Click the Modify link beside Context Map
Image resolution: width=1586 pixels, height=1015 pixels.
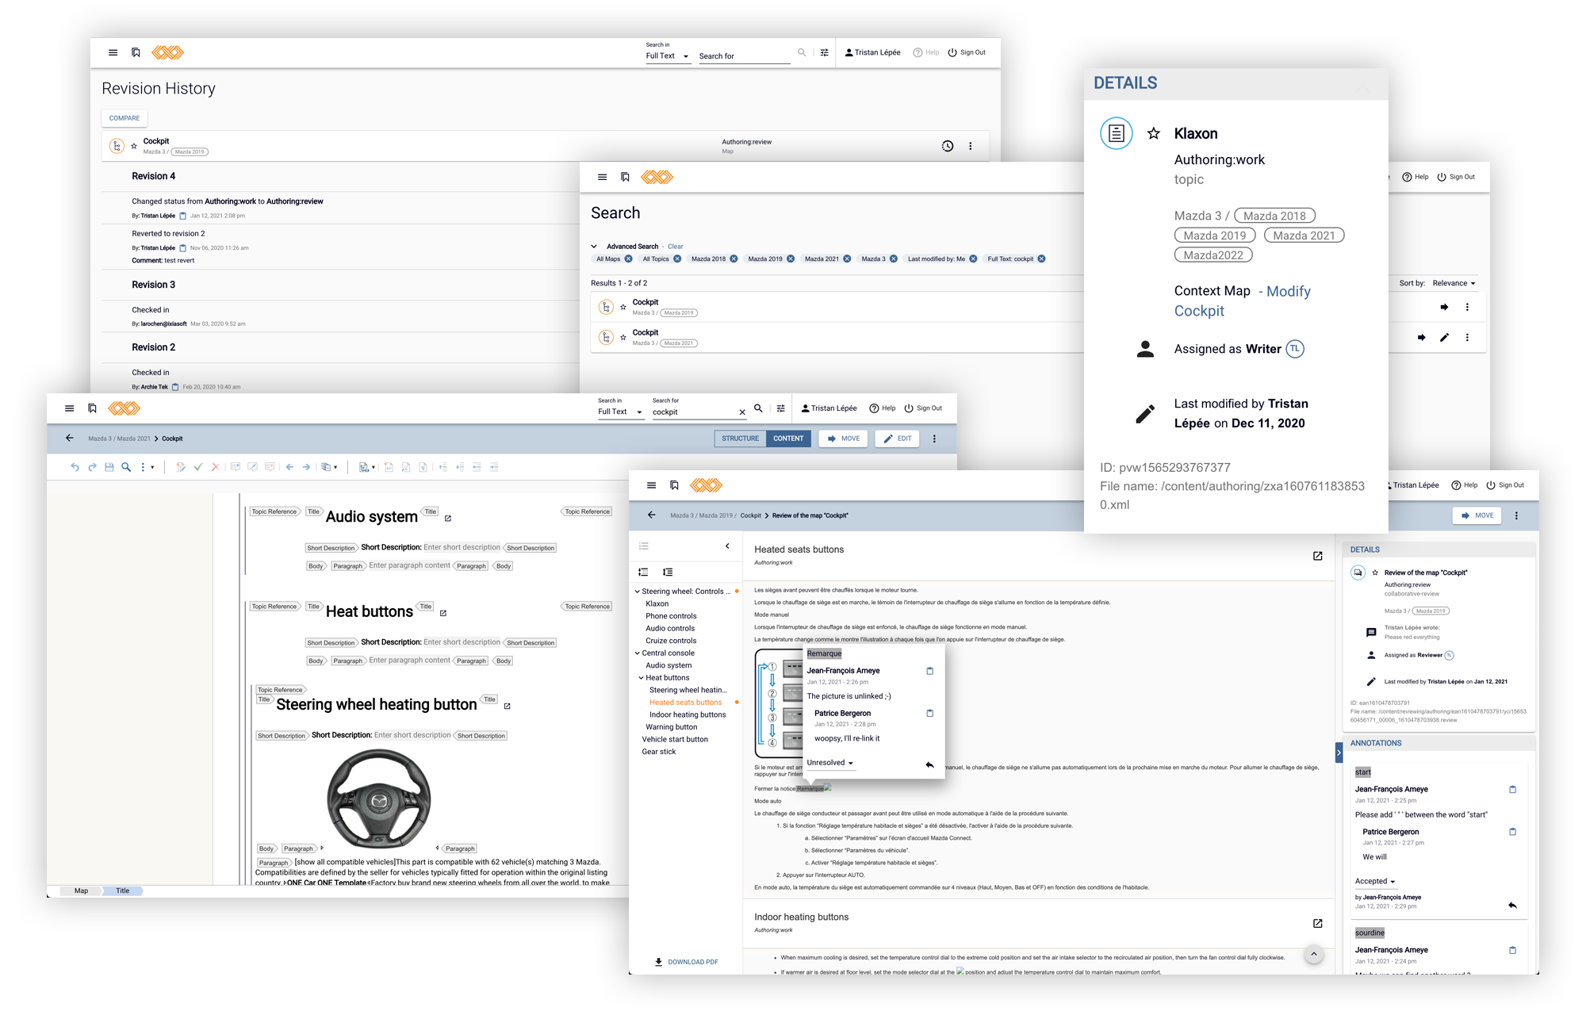pyautogui.click(x=1289, y=291)
